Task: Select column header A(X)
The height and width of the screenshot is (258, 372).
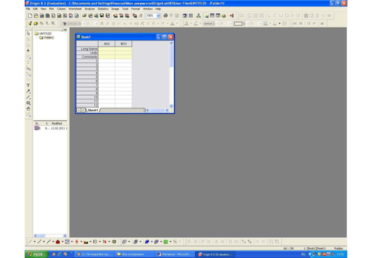Action: coord(107,43)
